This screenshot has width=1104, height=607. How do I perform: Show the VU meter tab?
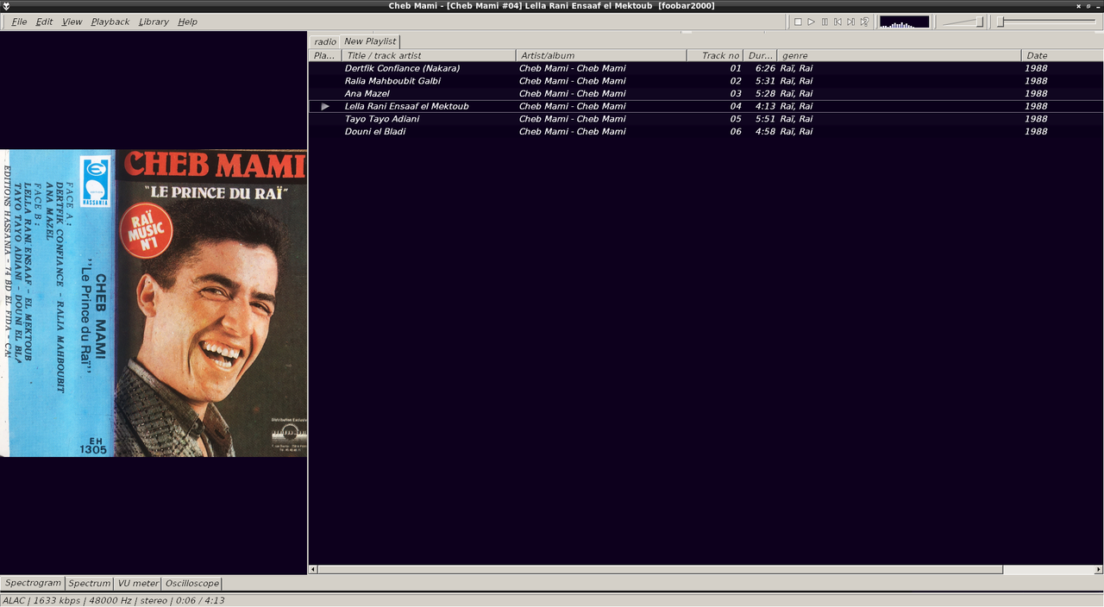[x=138, y=583]
